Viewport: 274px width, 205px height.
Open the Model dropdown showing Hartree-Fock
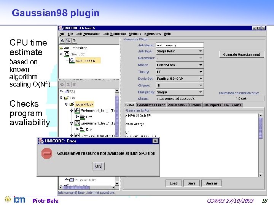coord(180,65)
